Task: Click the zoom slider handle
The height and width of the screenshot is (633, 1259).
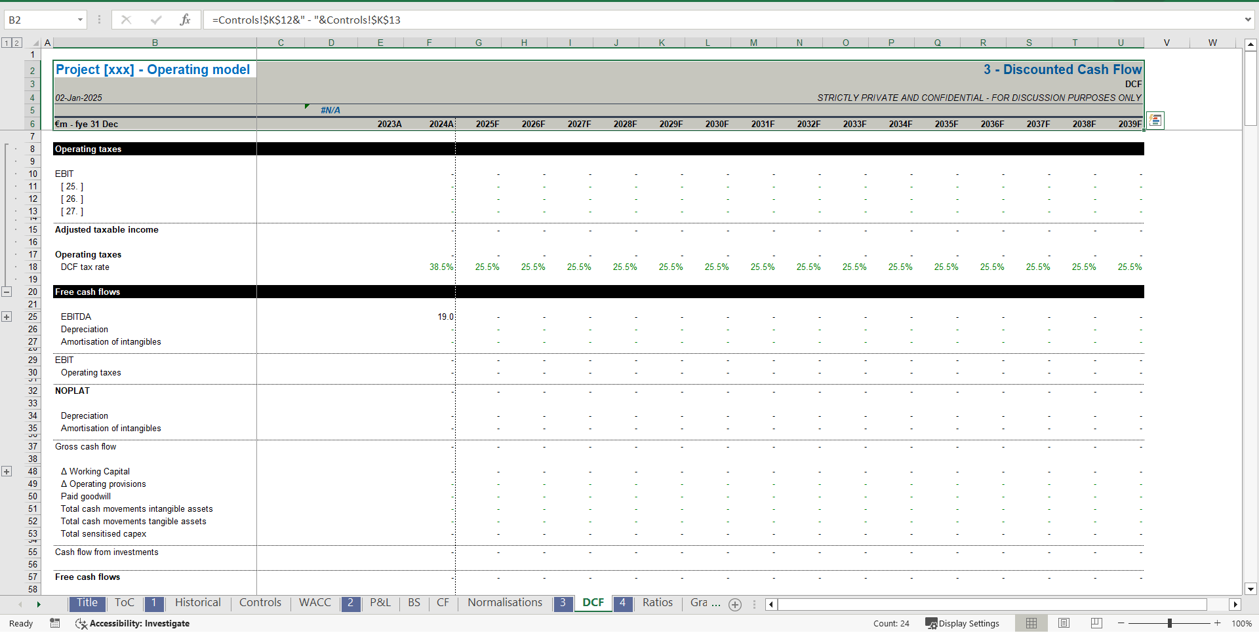Action: (1170, 623)
